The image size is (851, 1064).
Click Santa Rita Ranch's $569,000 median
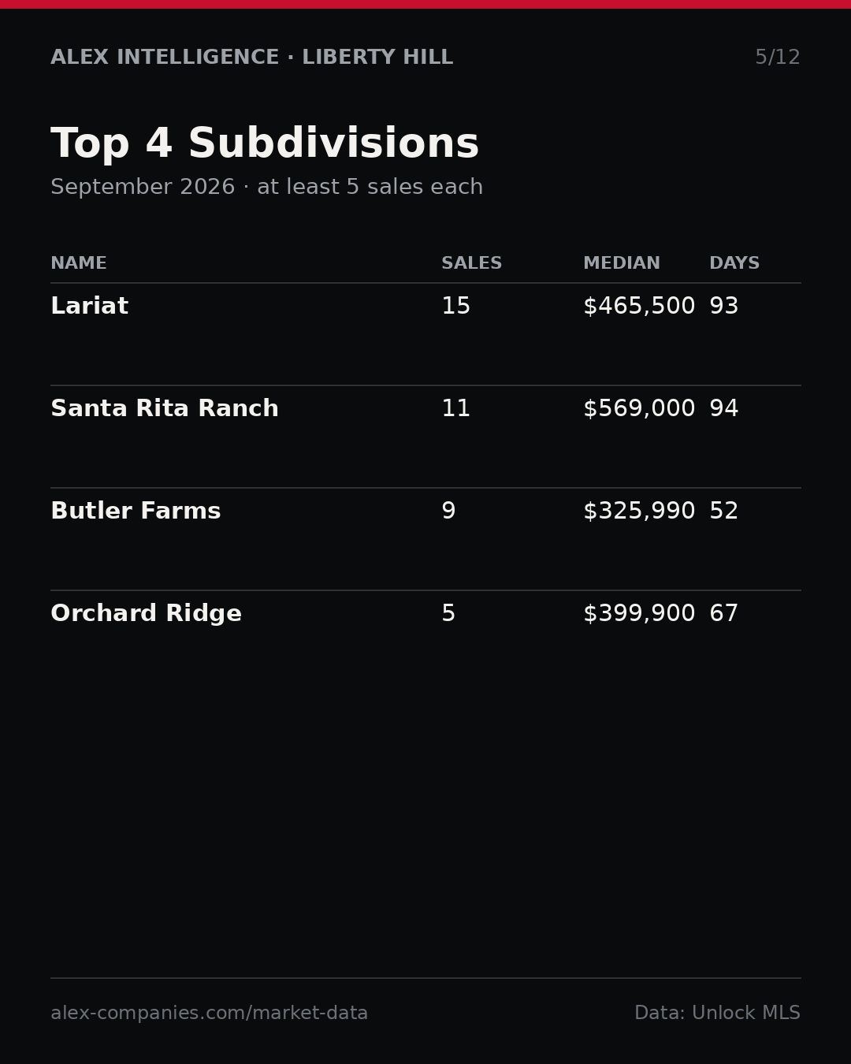point(639,409)
